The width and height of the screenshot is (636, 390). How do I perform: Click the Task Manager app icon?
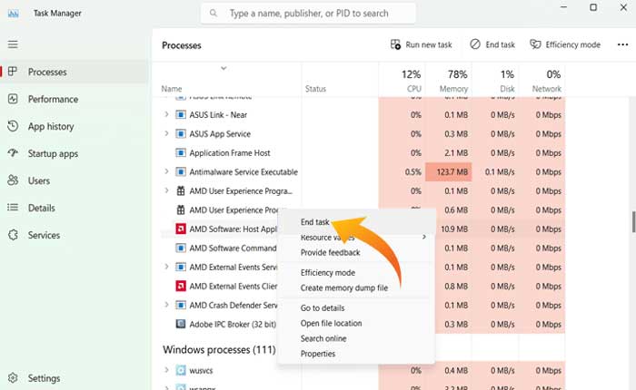[x=14, y=14]
